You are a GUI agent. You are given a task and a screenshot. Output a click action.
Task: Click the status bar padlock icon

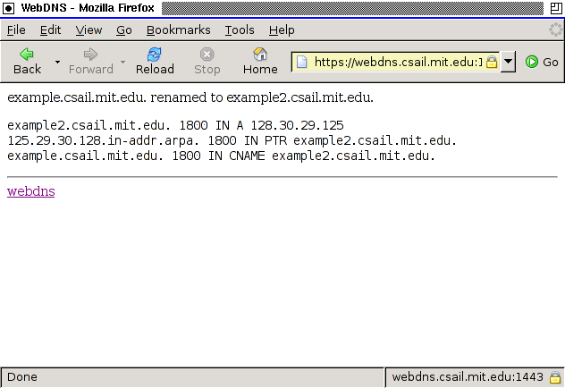[555, 377]
